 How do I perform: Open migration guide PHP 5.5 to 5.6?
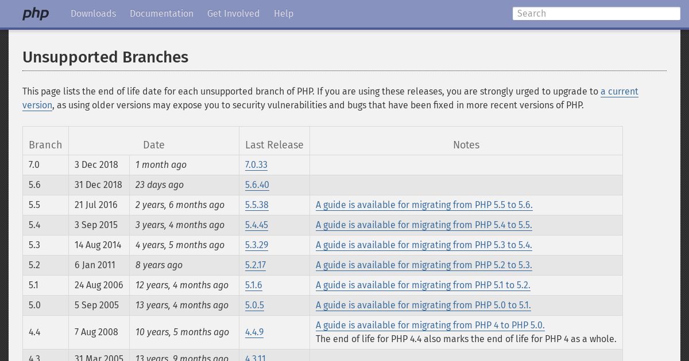tap(424, 205)
